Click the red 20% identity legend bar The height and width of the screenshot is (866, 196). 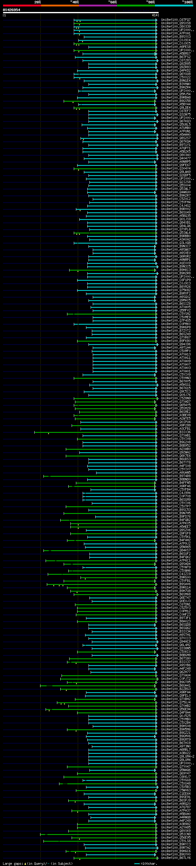point(22,6)
